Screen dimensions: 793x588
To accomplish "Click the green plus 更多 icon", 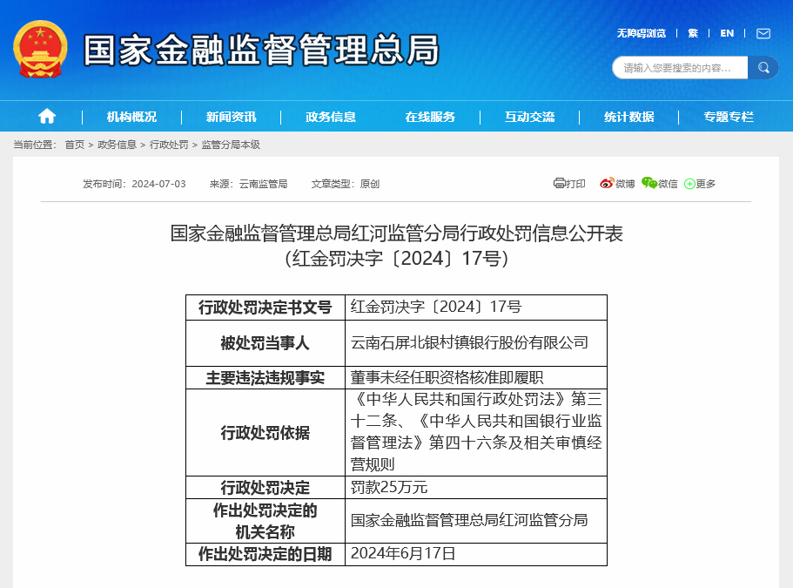I will pos(689,184).
